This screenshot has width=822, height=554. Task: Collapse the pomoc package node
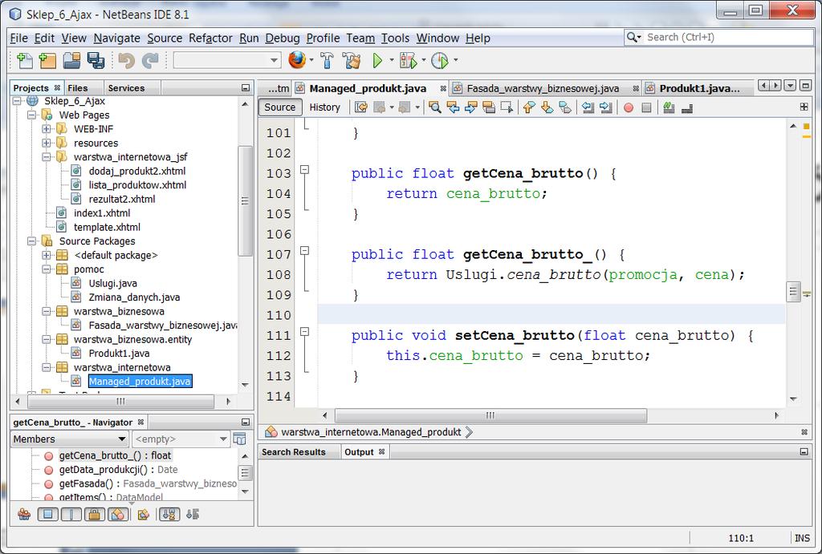[46, 269]
